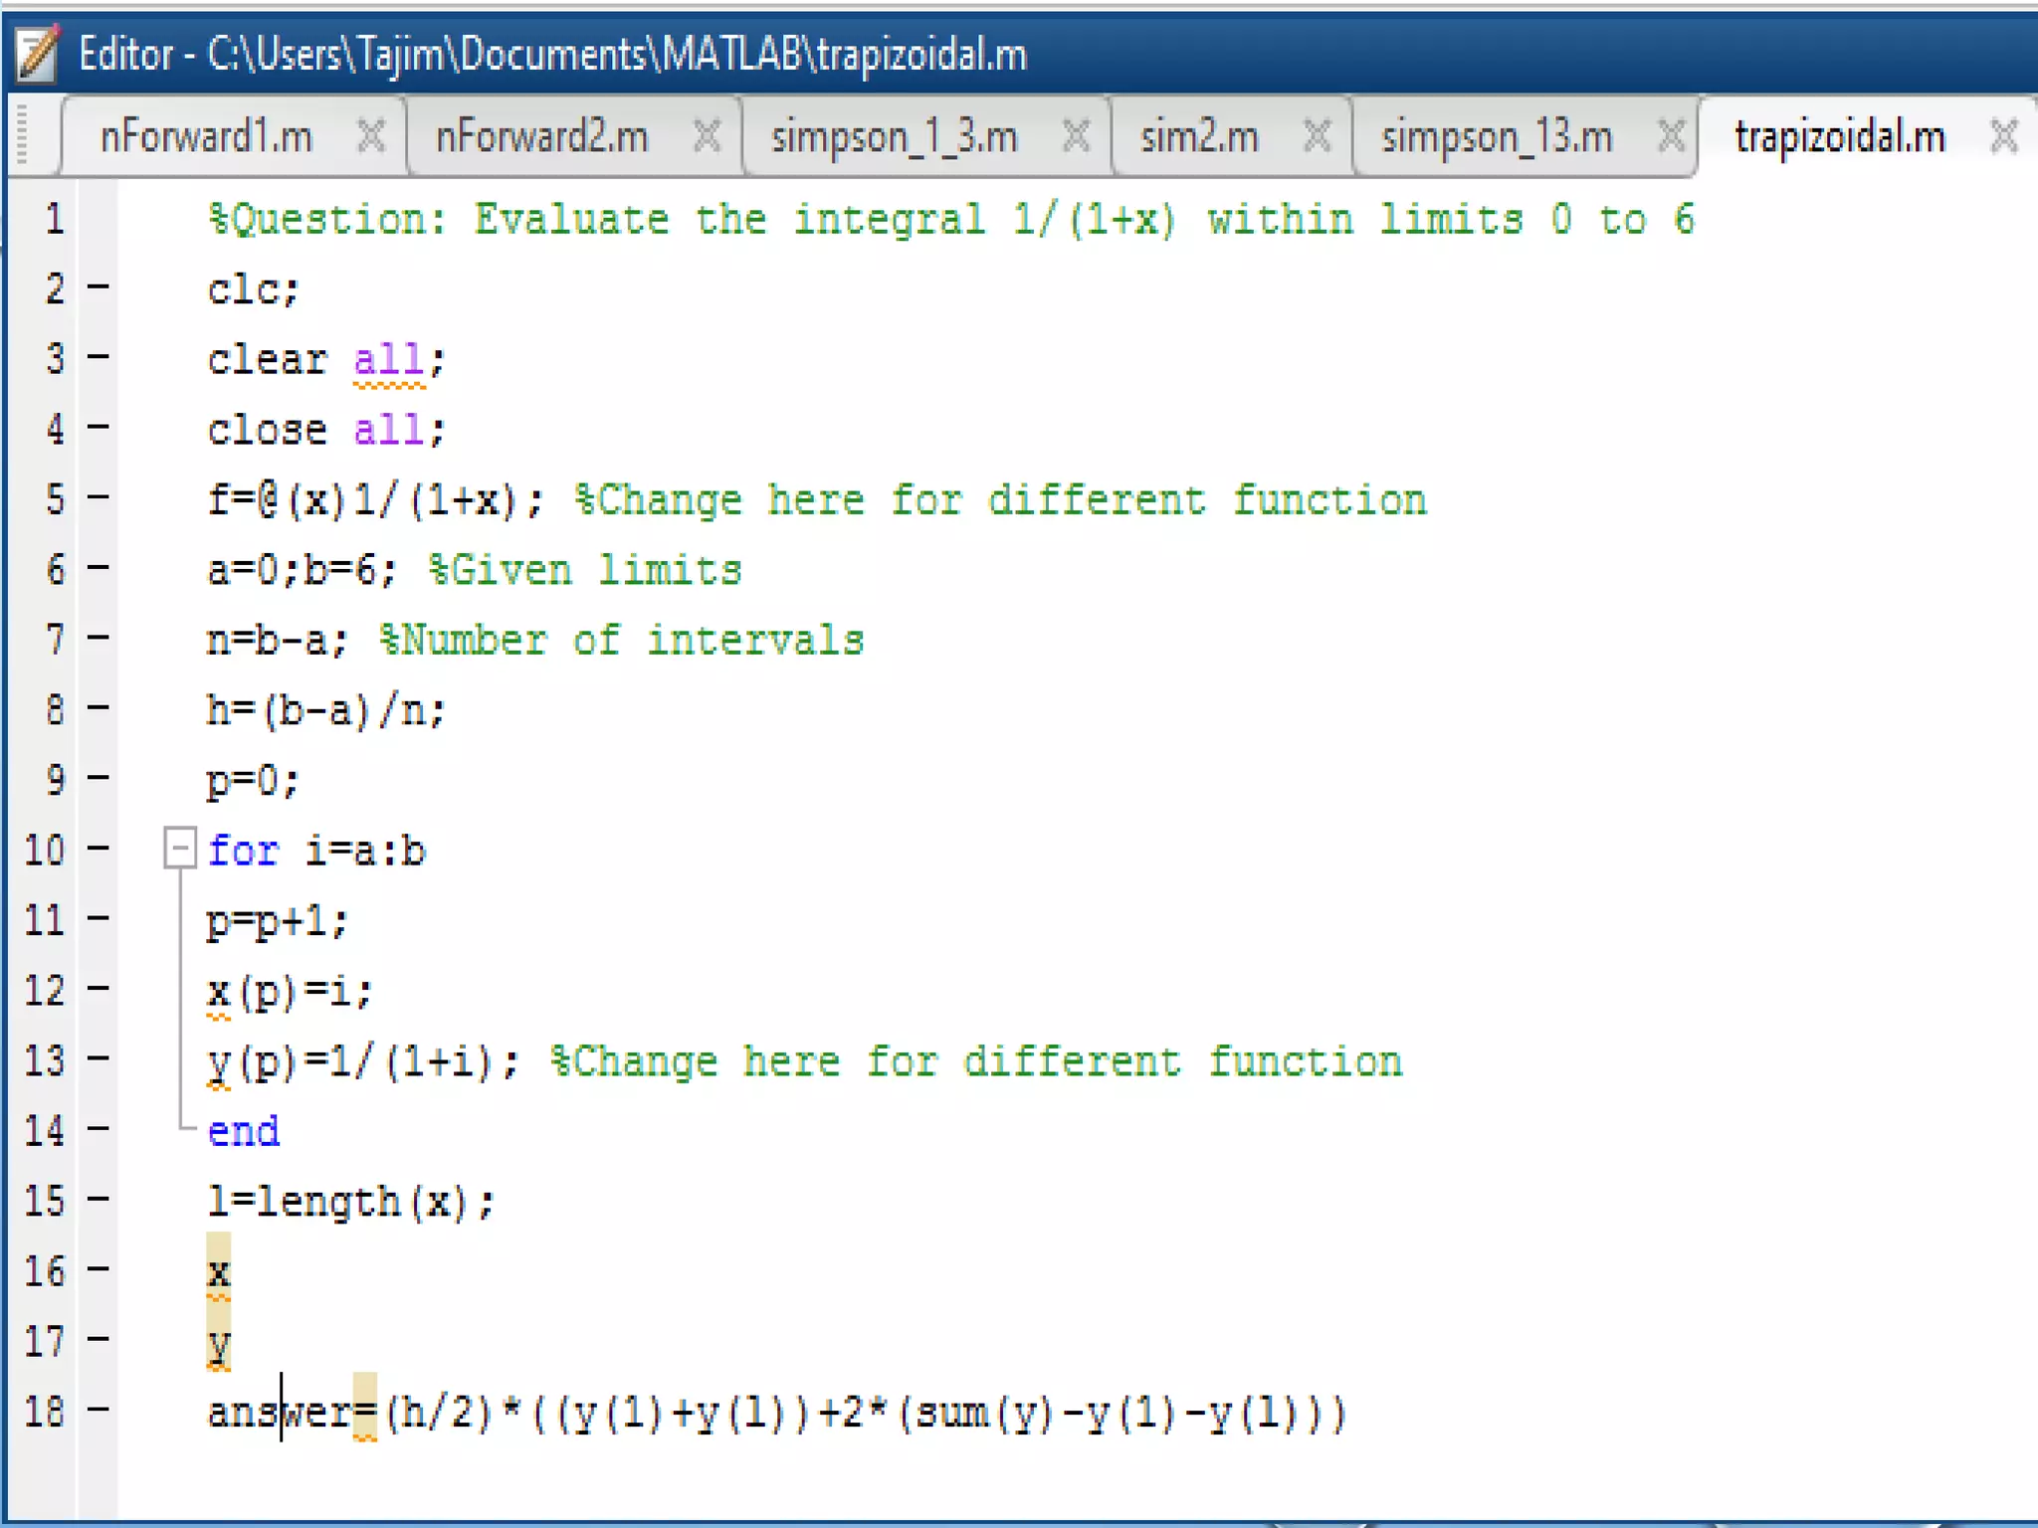Click 'h=(b-a)/n;' code

coord(326,710)
